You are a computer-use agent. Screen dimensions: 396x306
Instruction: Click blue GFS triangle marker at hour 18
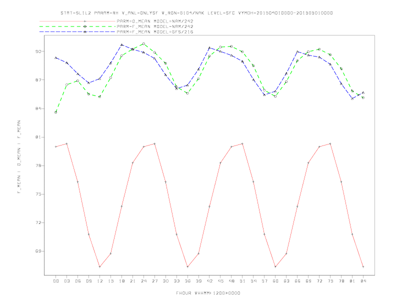click(x=121, y=44)
